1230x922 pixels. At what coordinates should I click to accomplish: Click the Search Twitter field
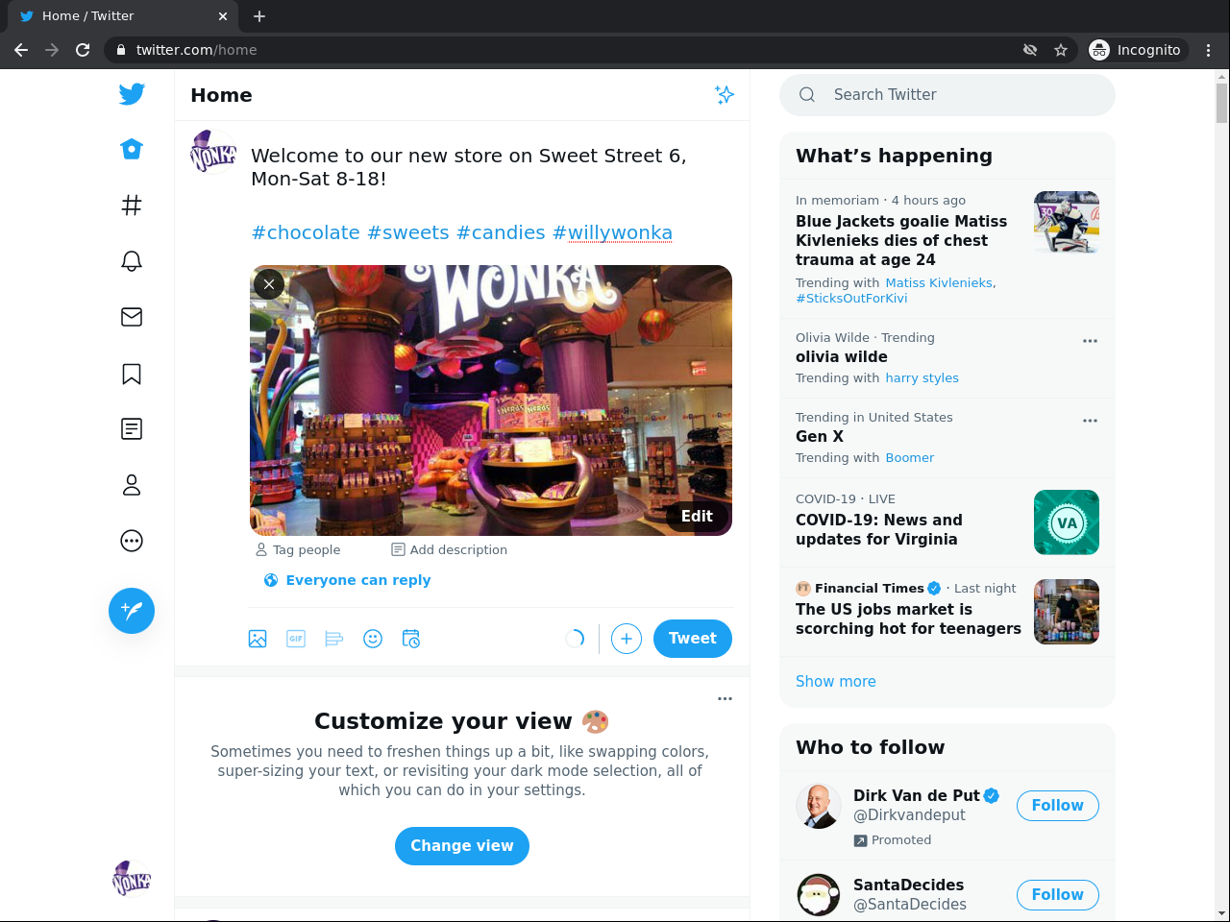click(x=947, y=94)
